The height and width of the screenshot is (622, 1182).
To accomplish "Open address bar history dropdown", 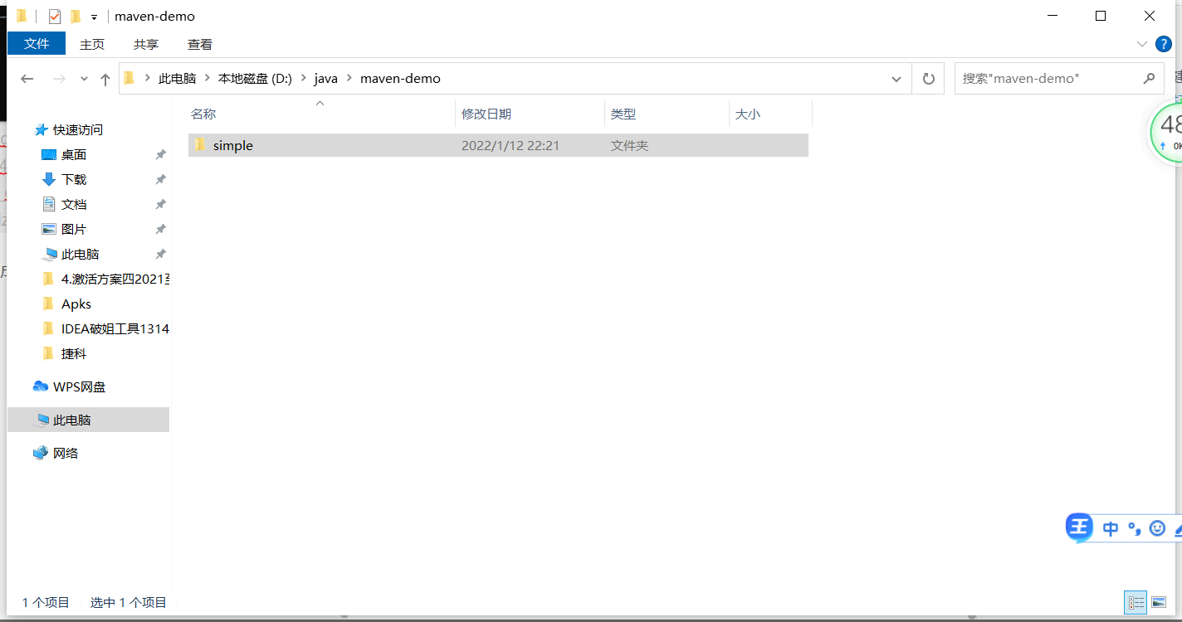I will point(896,79).
